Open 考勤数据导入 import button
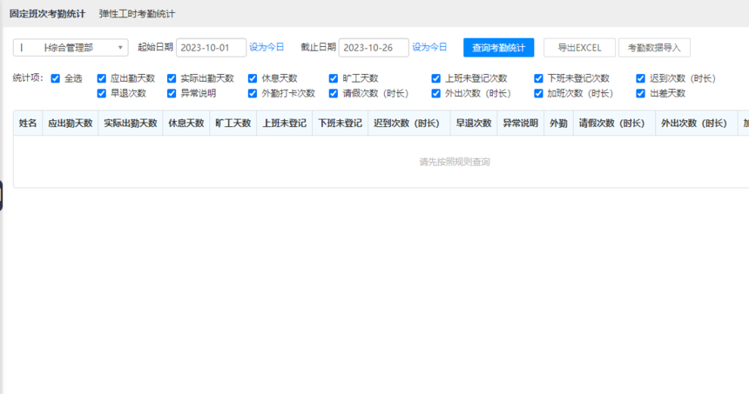The image size is (749, 394). pyautogui.click(x=654, y=48)
